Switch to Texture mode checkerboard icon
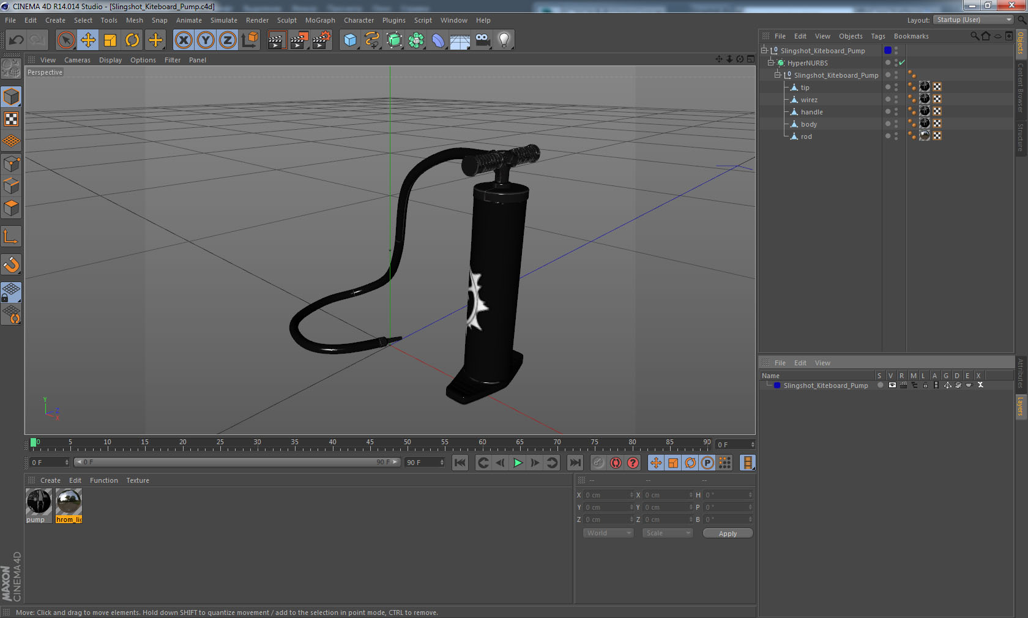Image resolution: width=1028 pixels, height=618 pixels. [12, 119]
